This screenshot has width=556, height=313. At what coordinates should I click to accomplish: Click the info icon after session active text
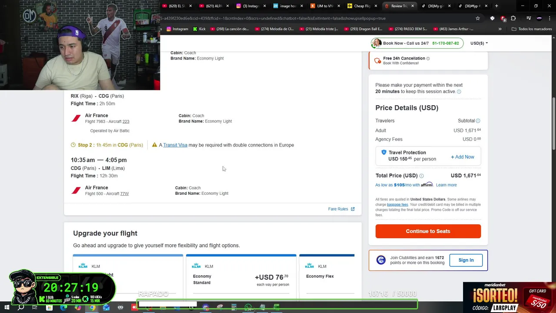[459, 92]
